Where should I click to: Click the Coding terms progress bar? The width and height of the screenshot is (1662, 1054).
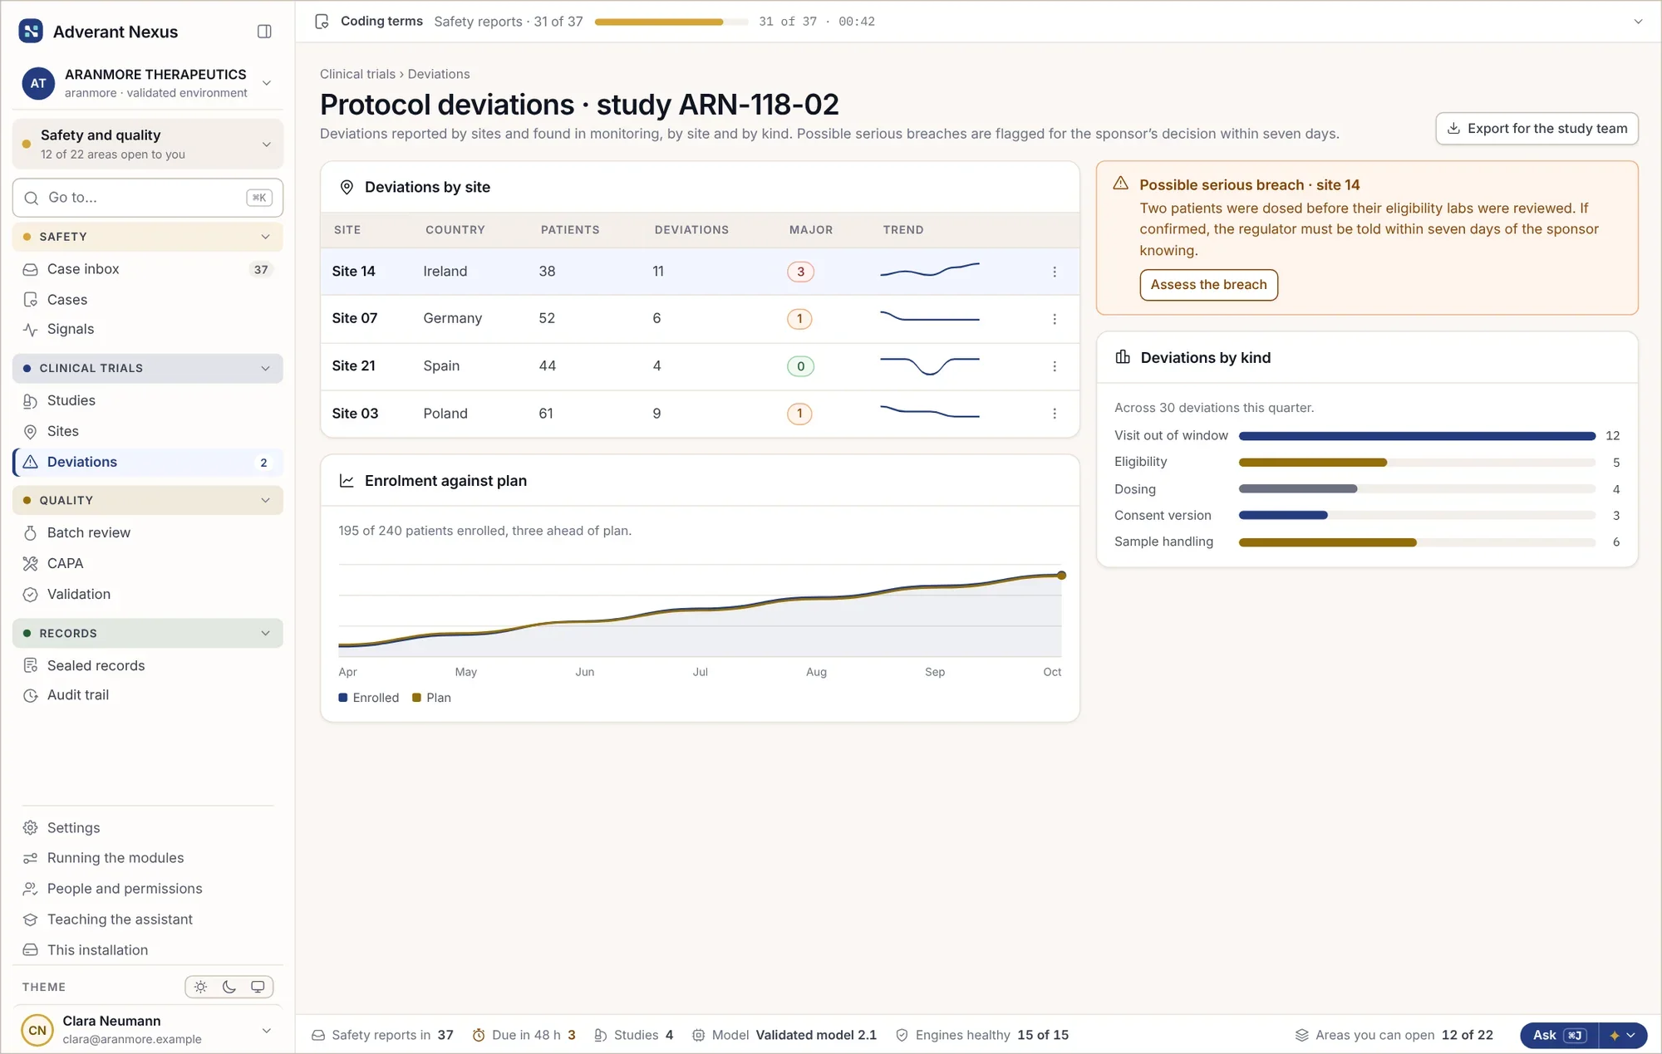point(671,22)
